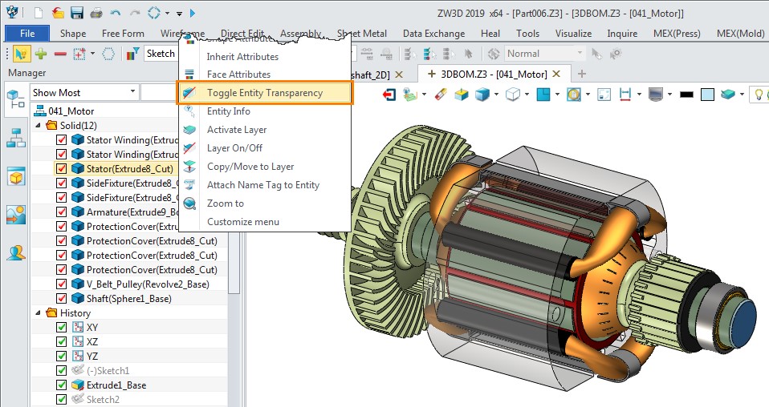
Task: Click the dimension measure icon
Action: click(625, 94)
